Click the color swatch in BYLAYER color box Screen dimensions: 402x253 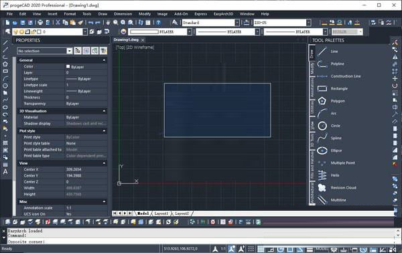pos(144,31)
